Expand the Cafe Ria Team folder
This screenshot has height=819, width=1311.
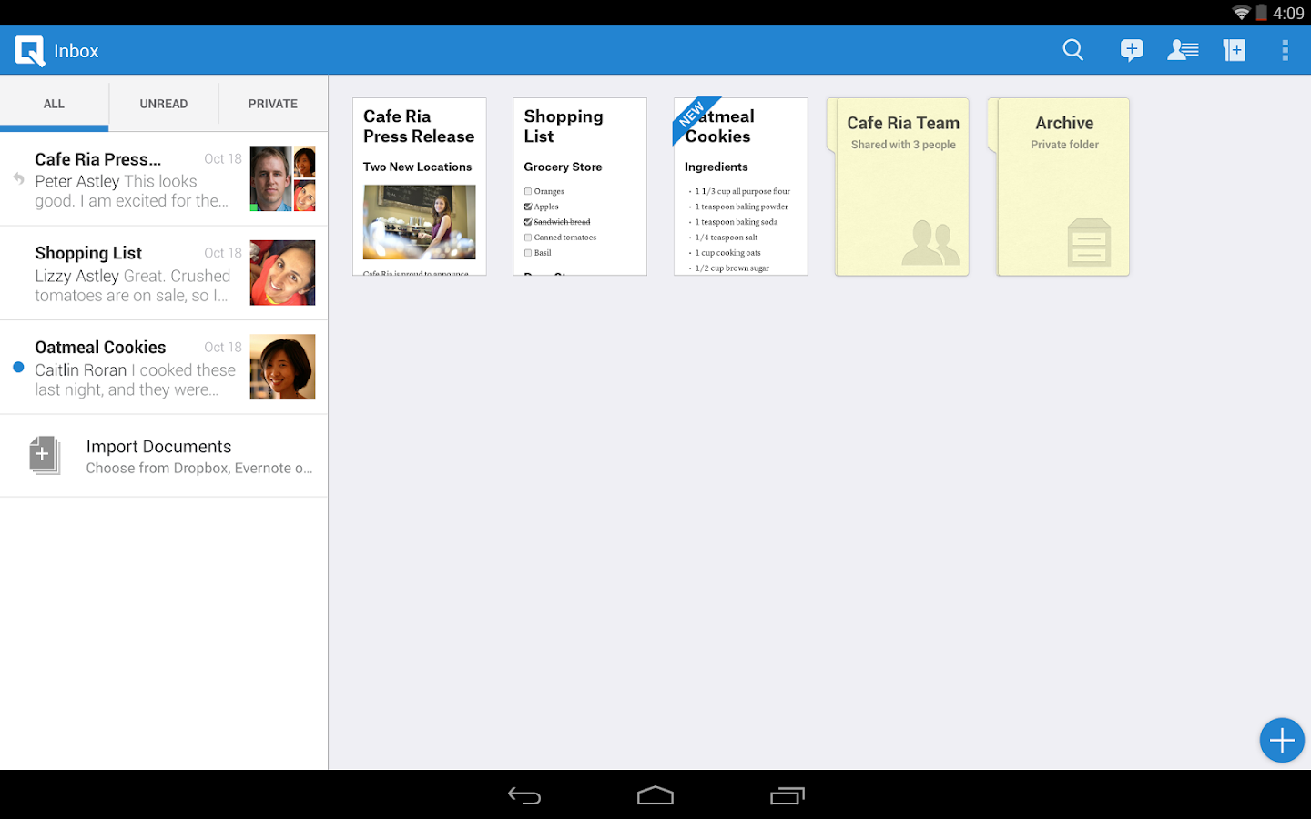tap(901, 187)
